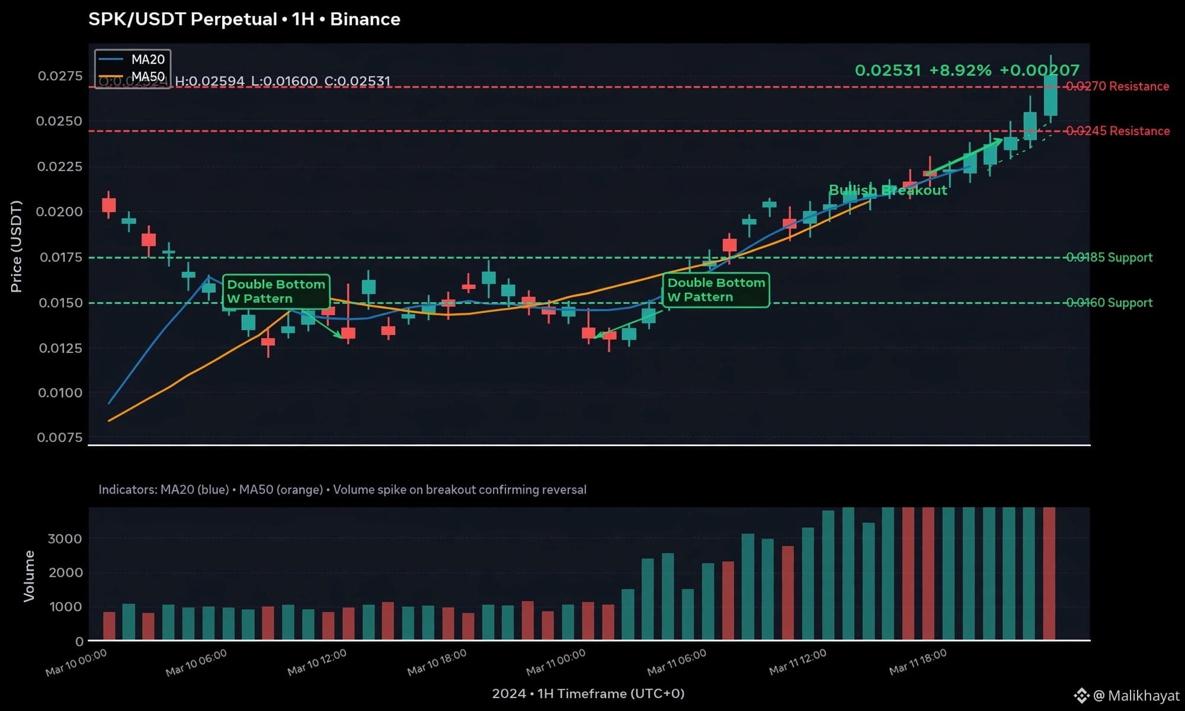Viewport: 1185px width, 711px height.
Task: Click the Mar 10 Double Bottom W Pattern box
Action: (x=276, y=292)
